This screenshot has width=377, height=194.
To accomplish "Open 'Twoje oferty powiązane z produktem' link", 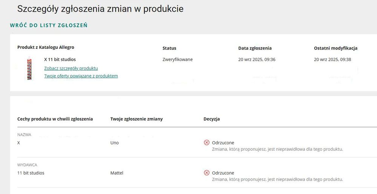I will (x=81, y=76).
